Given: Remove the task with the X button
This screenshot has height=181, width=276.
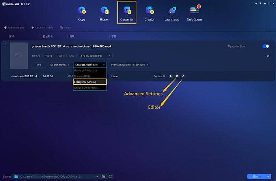Looking at the screenshot, I should pos(268,56).
